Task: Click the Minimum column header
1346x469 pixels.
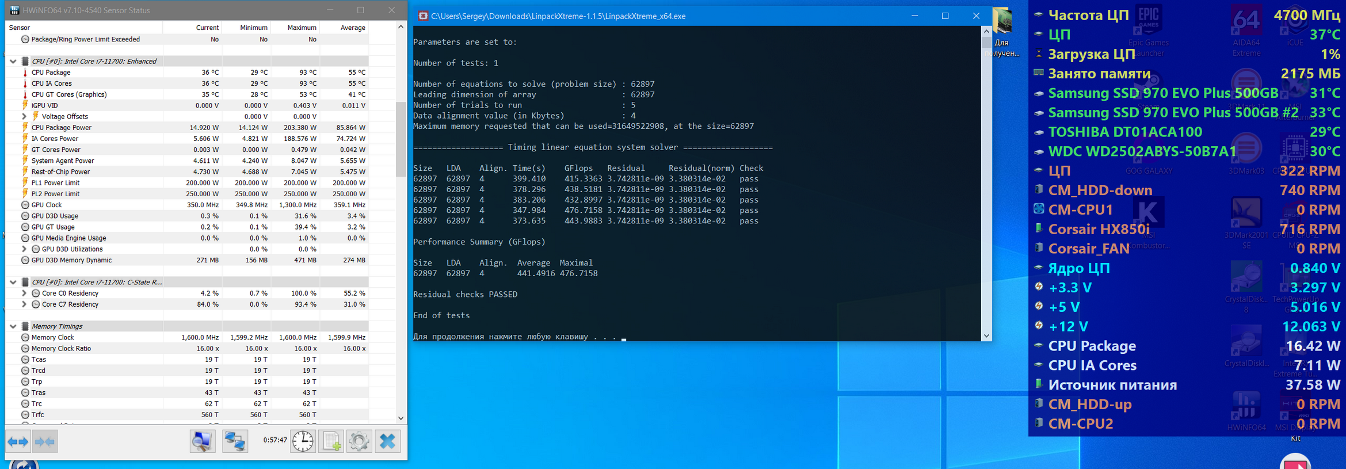Action: pyautogui.click(x=246, y=28)
